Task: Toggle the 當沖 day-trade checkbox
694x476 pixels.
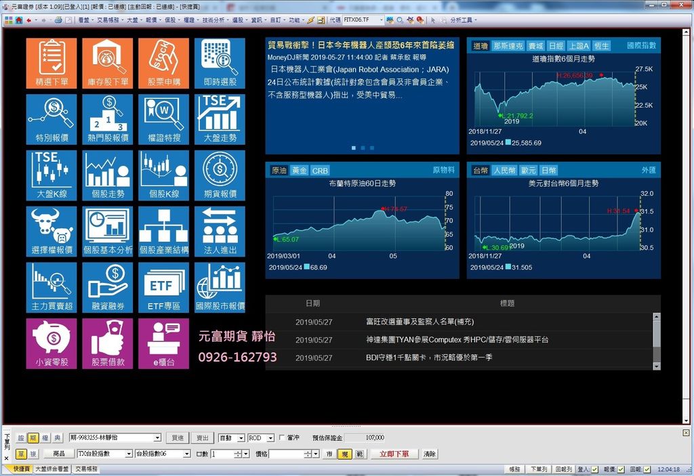Action: pyautogui.click(x=282, y=437)
